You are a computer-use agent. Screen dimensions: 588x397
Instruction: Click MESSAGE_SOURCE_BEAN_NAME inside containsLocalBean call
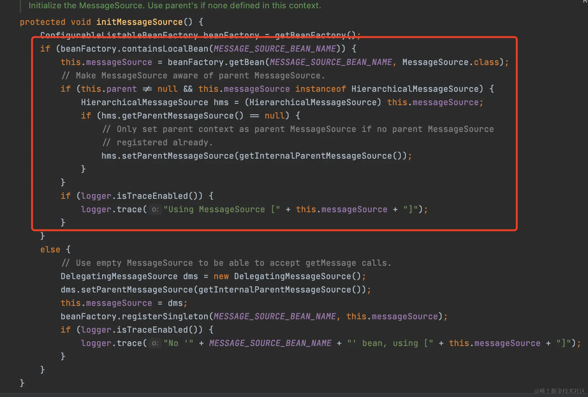[275, 49]
